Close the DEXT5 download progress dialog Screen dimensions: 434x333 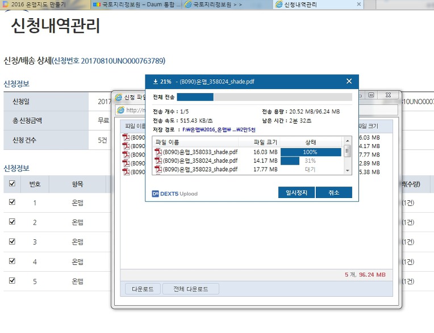pyautogui.click(x=349, y=81)
